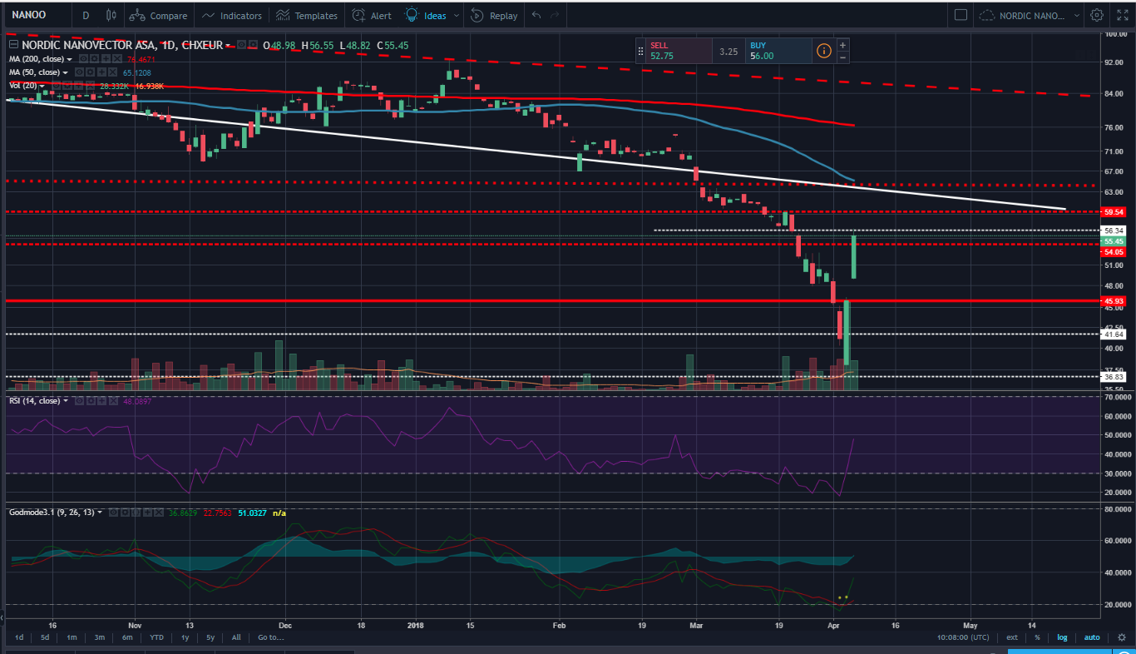Select 5d date range
Image resolution: width=1136 pixels, height=654 pixels.
45,637
